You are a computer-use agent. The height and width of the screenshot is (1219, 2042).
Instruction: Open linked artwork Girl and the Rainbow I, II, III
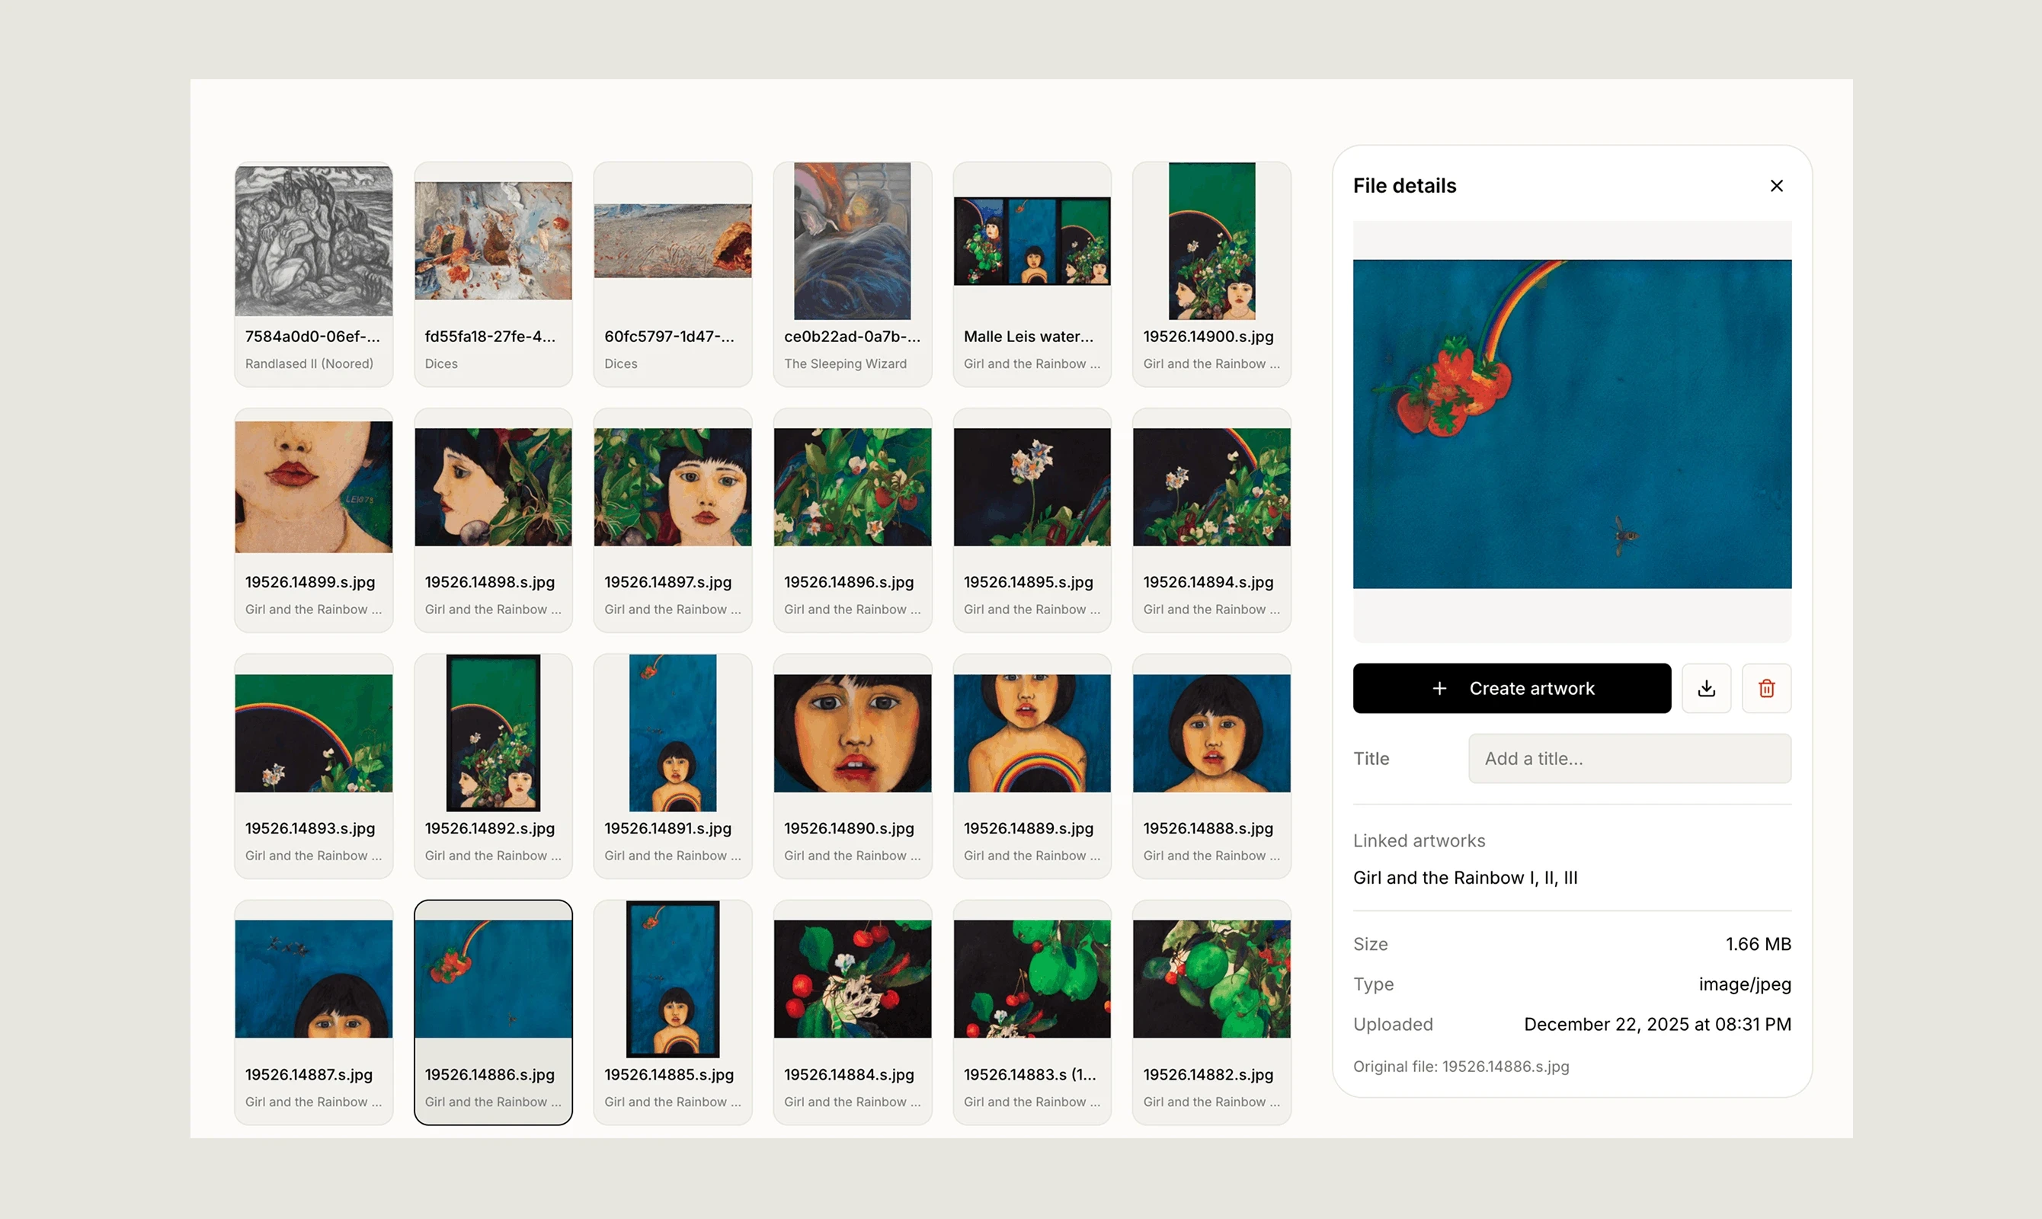pos(1465,877)
